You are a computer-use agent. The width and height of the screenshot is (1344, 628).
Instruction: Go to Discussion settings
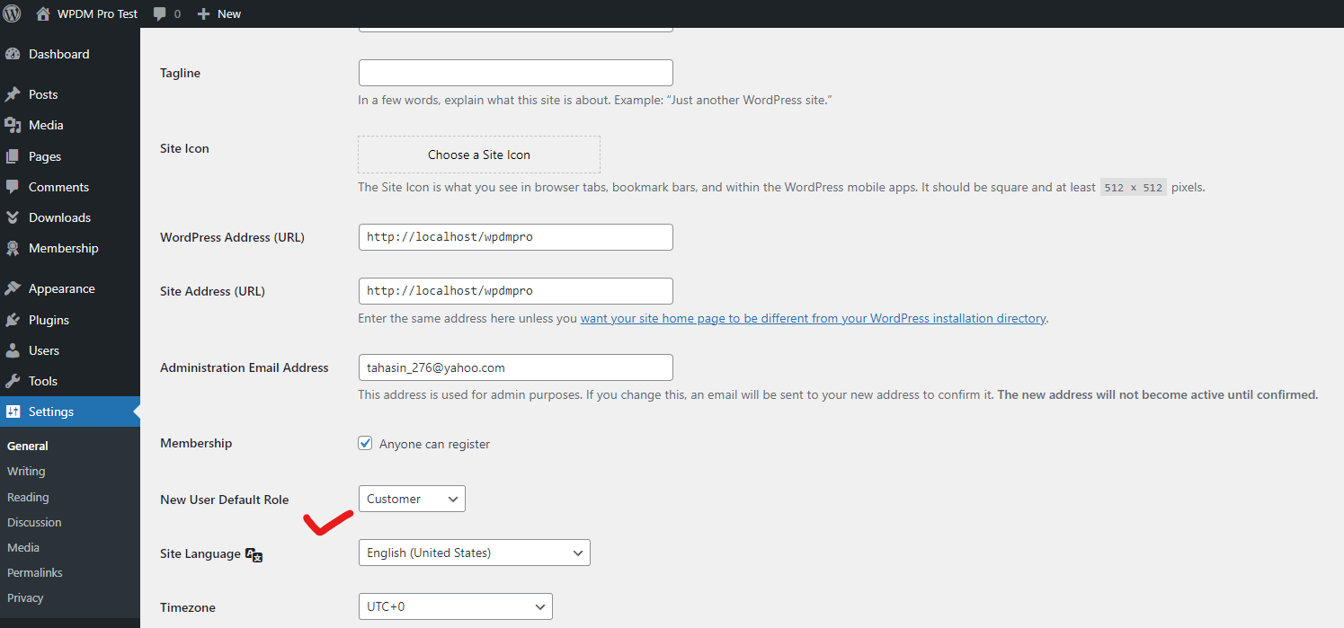[x=34, y=522]
